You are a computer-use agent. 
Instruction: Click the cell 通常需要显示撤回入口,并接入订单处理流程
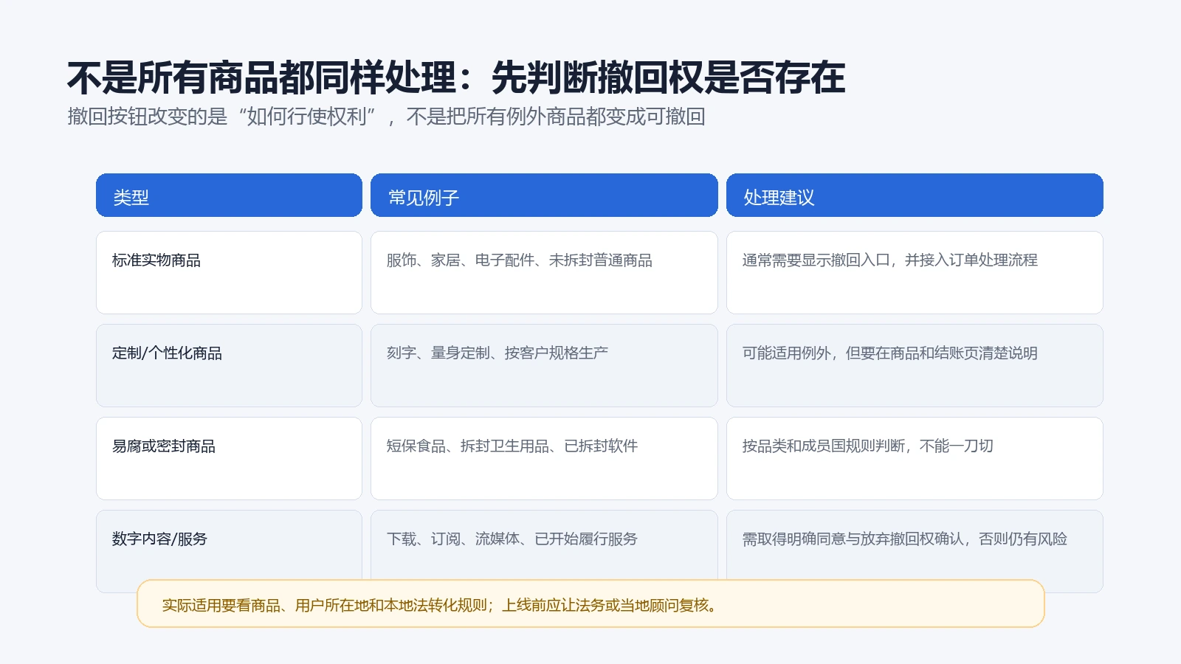point(915,273)
